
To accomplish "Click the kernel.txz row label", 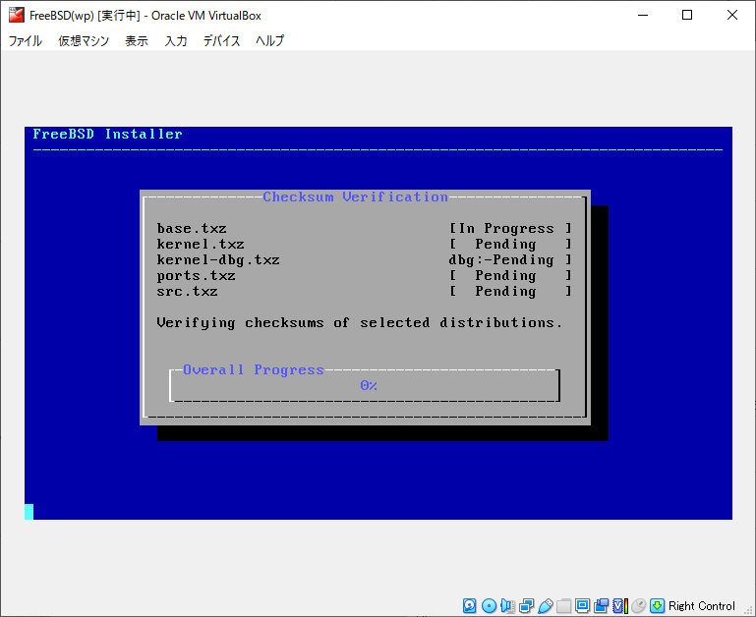I will tap(201, 244).
